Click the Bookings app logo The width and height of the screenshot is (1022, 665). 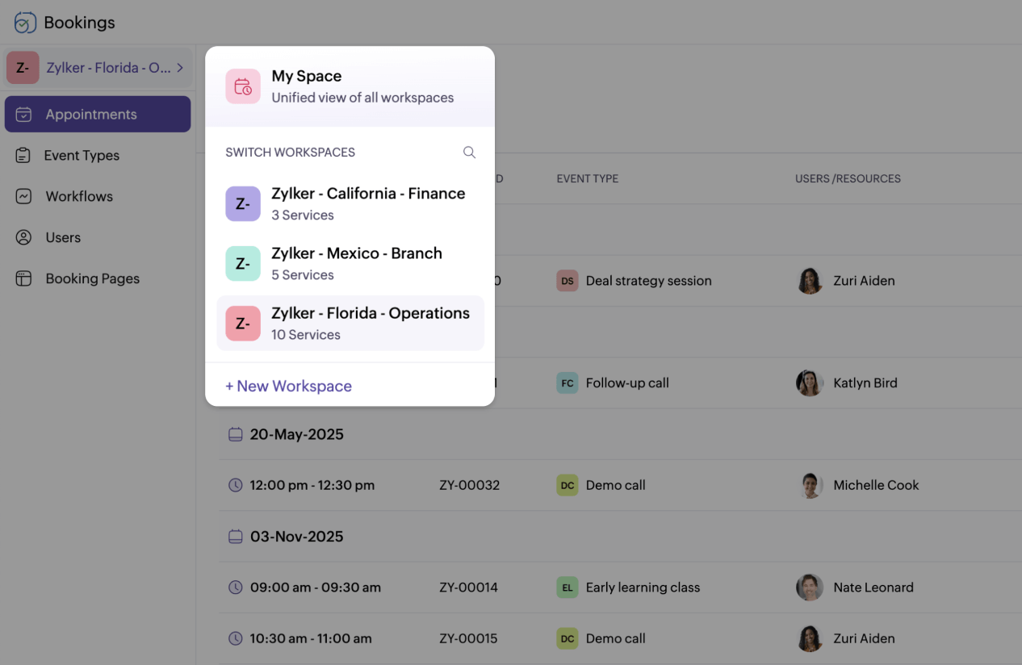tap(23, 22)
